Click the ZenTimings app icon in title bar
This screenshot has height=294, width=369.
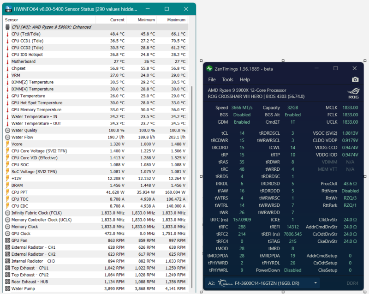tap(209, 69)
